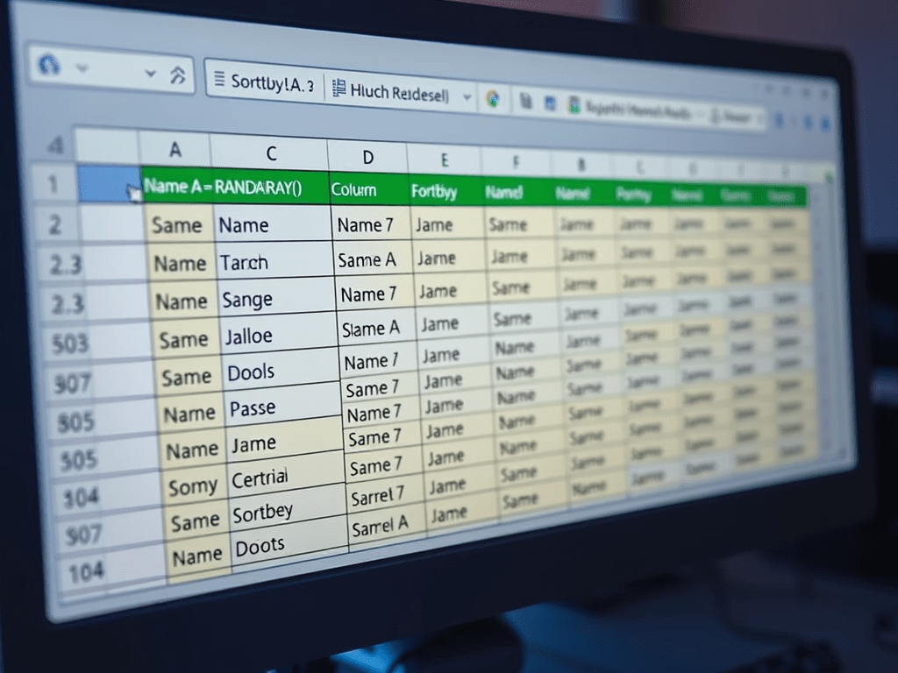Click the home icon at the top left
The width and height of the screenshot is (898, 673).
coord(48,66)
